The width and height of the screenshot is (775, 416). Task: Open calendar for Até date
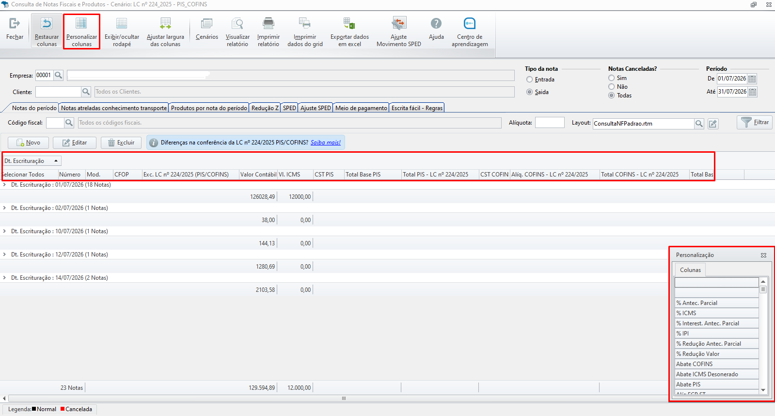pos(752,92)
